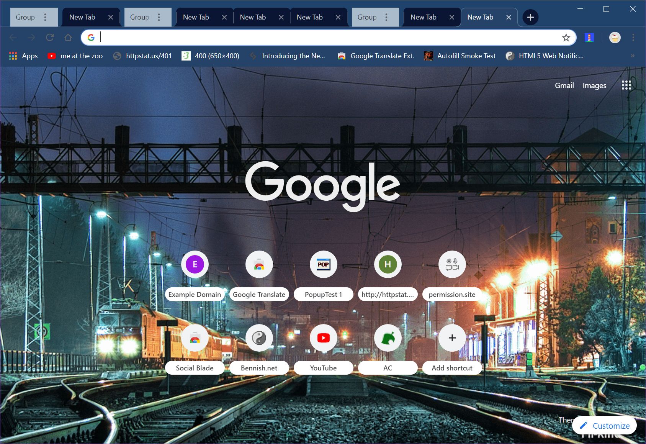Viewport: 646px width, 444px height.
Task: Switch to the last New Tab
Action: 480,17
